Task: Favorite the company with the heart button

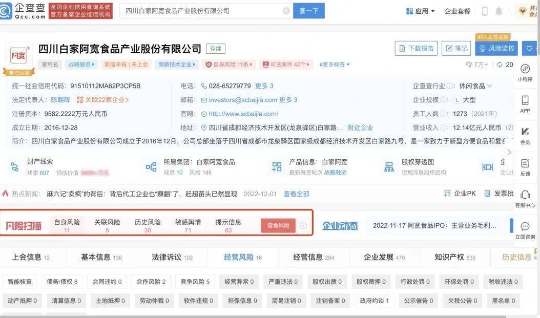Action: click(529, 49)
